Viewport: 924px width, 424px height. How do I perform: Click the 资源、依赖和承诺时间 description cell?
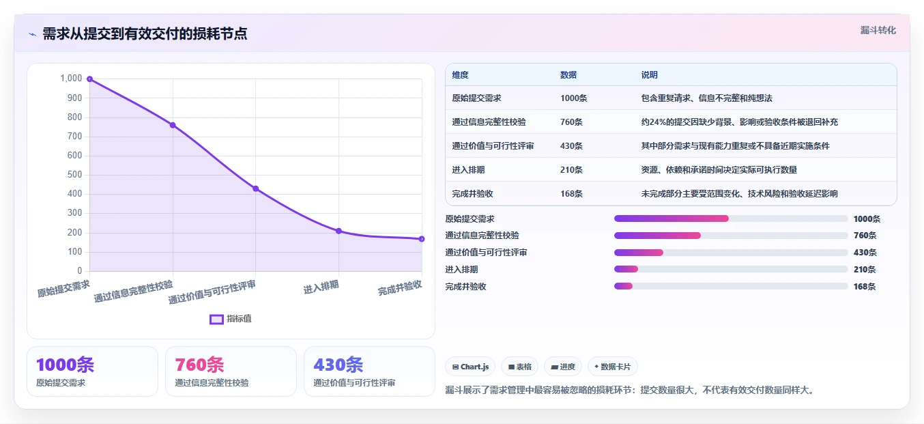pos(719,170)
